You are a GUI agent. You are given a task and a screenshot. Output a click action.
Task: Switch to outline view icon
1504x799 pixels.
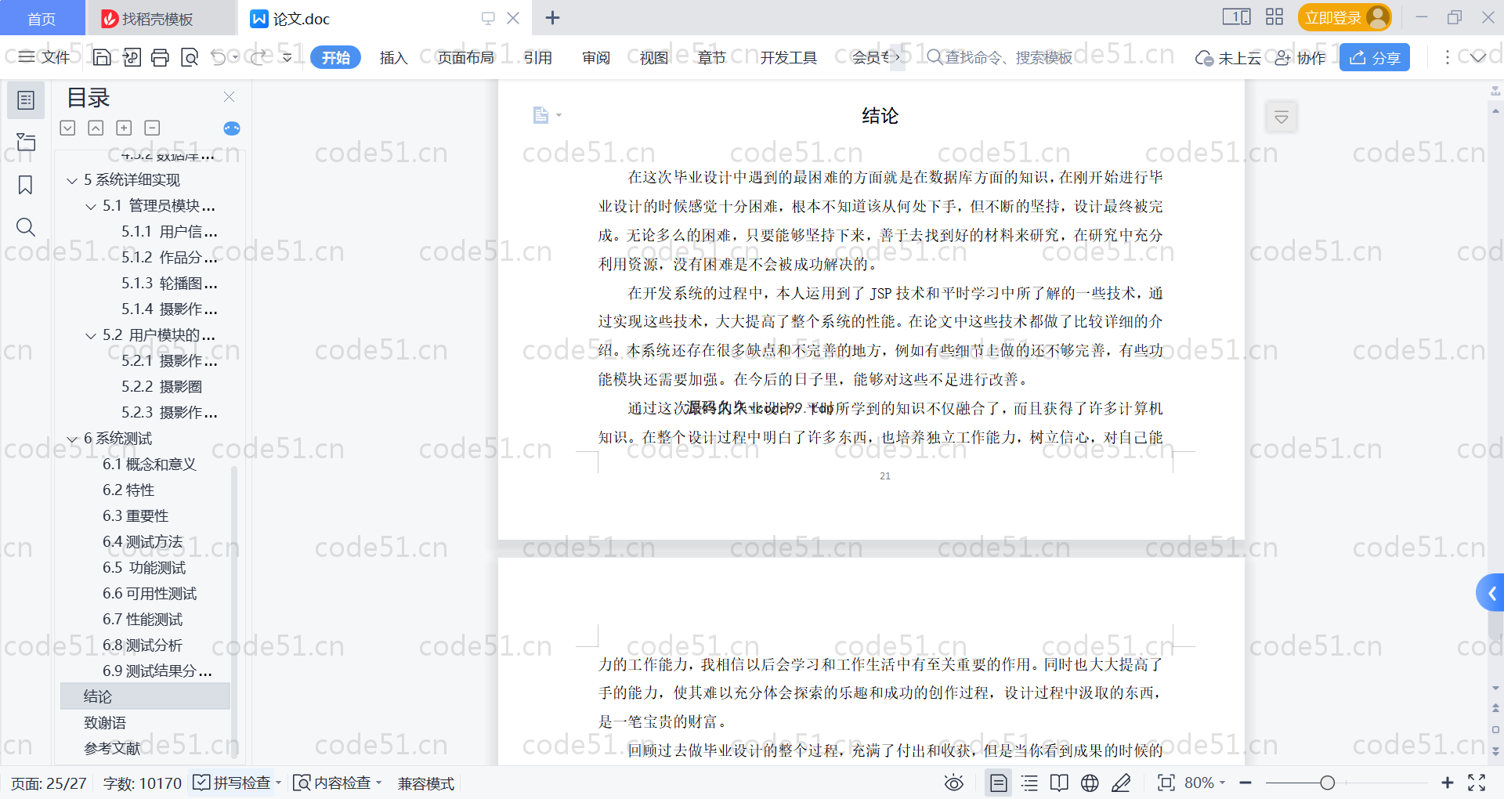(x=1029, y=783)
